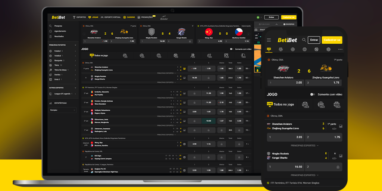
Task: Open language flag dropdown on the laptop
Action: (259, 17)
